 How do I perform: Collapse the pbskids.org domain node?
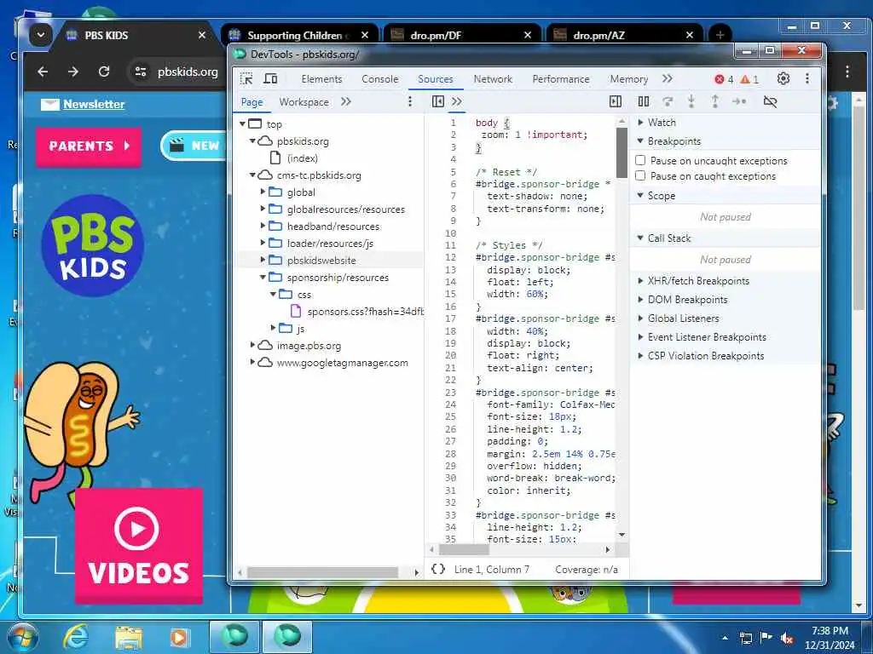252,141
